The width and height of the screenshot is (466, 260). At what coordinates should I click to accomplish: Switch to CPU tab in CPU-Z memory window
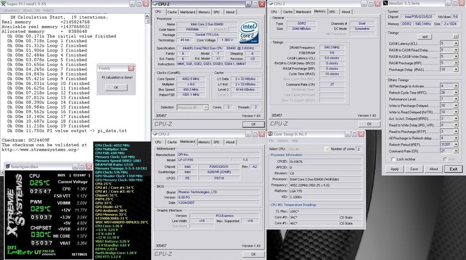tap(274, 12)
